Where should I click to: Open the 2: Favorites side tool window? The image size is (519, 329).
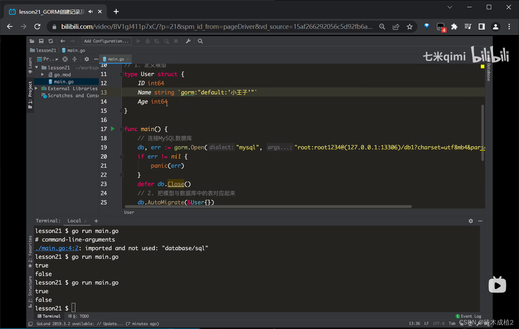click(x=30, y=252)
